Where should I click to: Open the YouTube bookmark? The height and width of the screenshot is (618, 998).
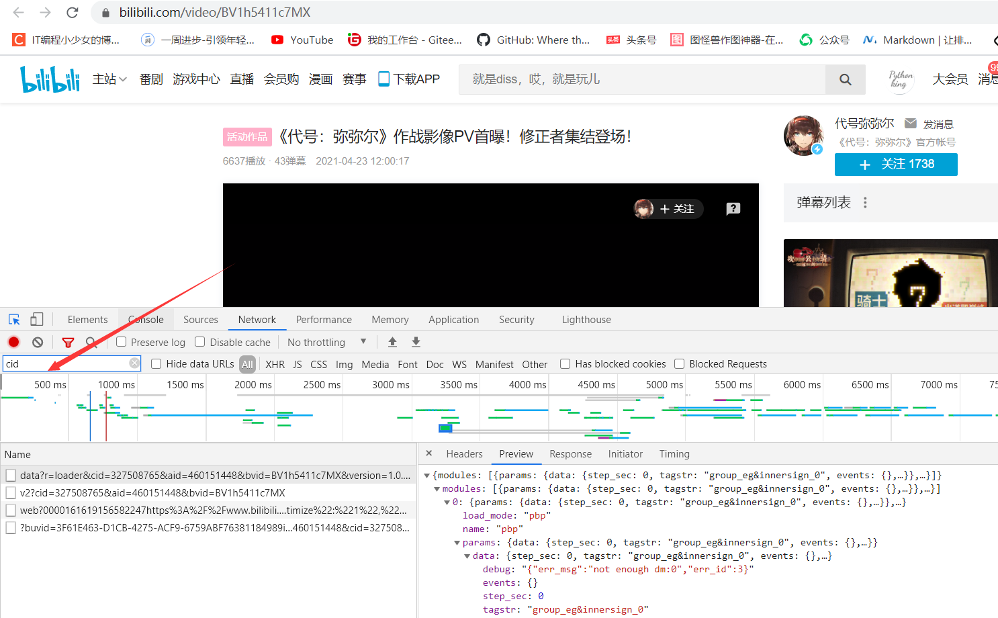(x=302, y=40)
